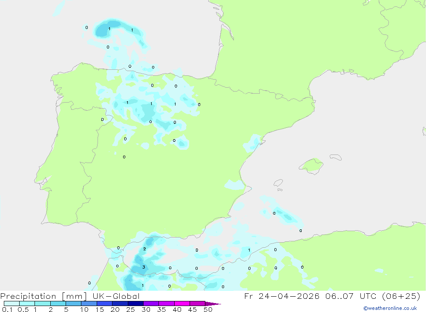The image size is (426, 312).
Task: Click the "Fr 24-04-2026" date text
Action: click(282, 296)
